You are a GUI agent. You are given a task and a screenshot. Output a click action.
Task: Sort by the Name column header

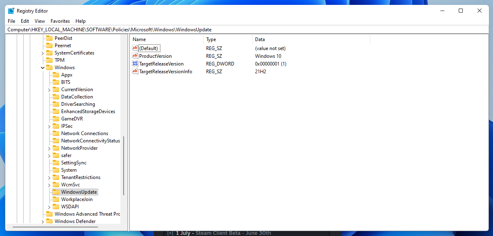pyautogui.click(x=167, y=39)
